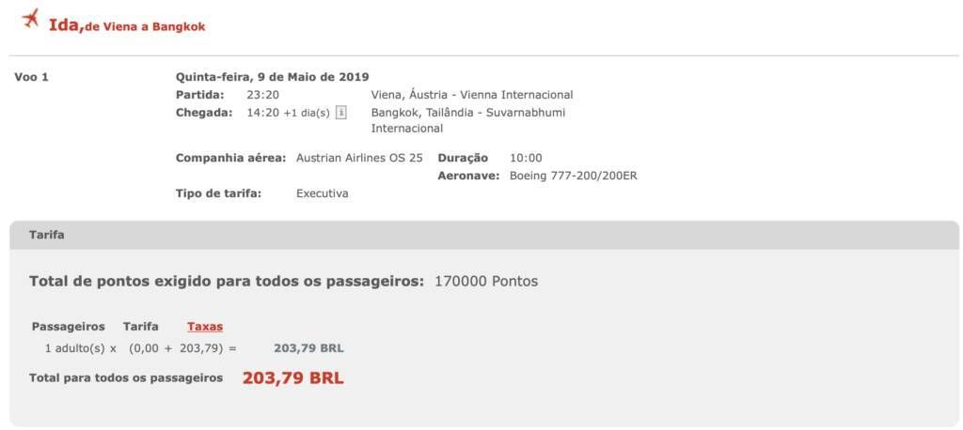Click the Passageiros column header
The height and width of the screenshot is (430, 963).
[x=68, y=327]
